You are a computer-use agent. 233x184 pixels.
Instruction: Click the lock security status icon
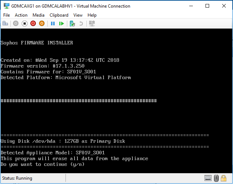pyautogui.click(x=224, y=178)
